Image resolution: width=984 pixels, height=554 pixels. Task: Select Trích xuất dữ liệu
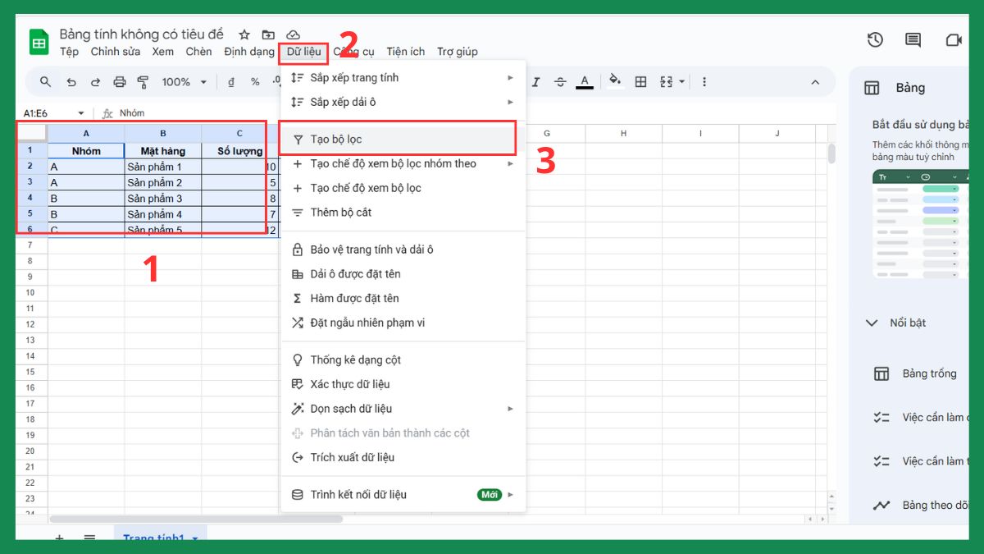(x=403, y=457)
